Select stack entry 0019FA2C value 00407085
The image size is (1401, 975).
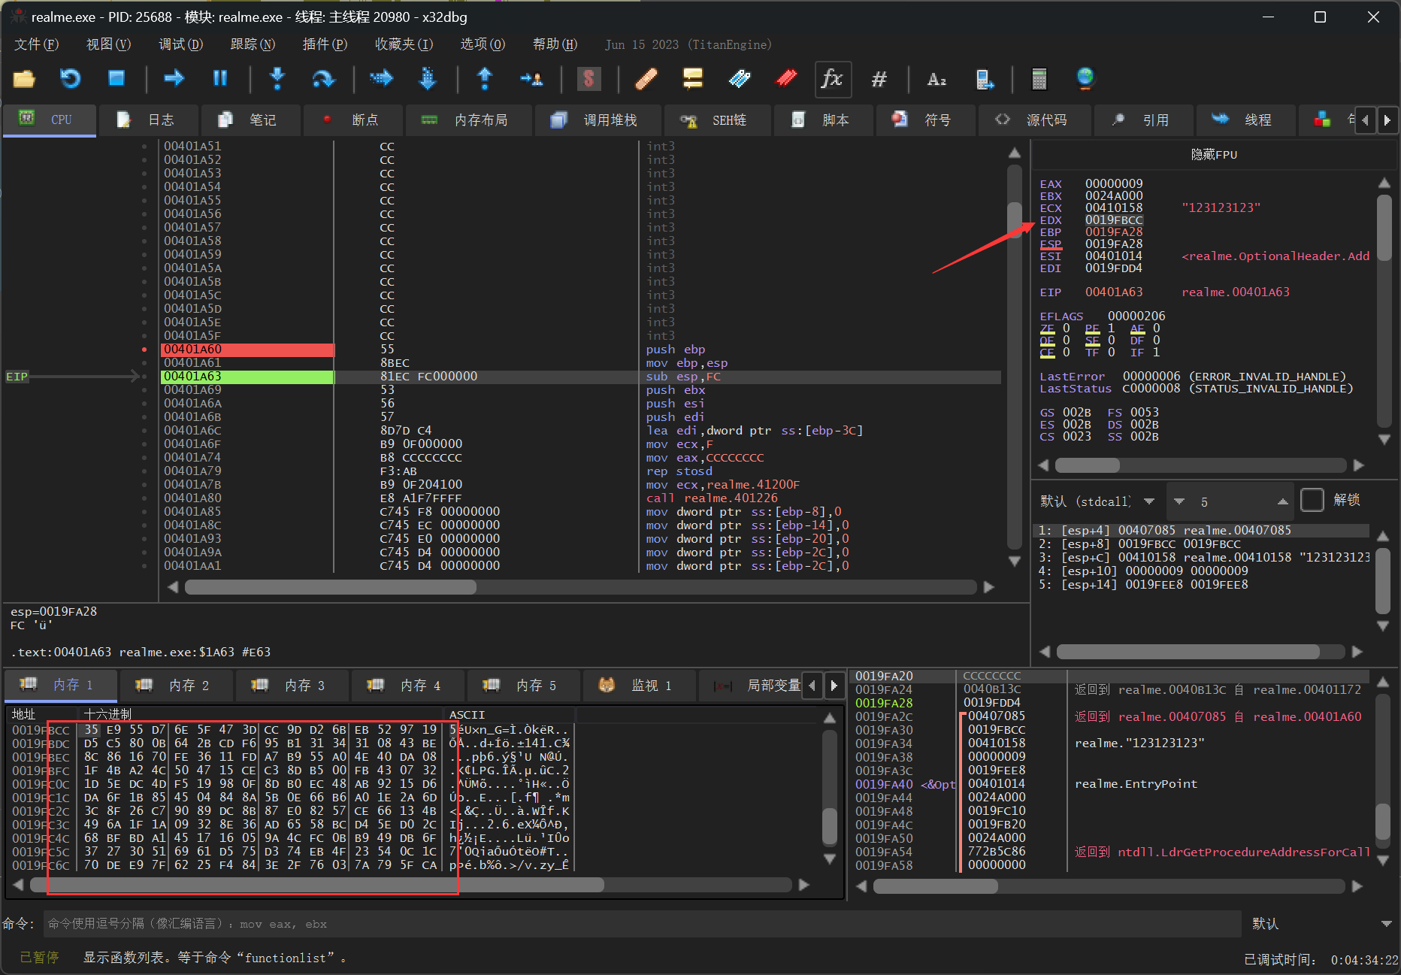[x=997, y=716]
